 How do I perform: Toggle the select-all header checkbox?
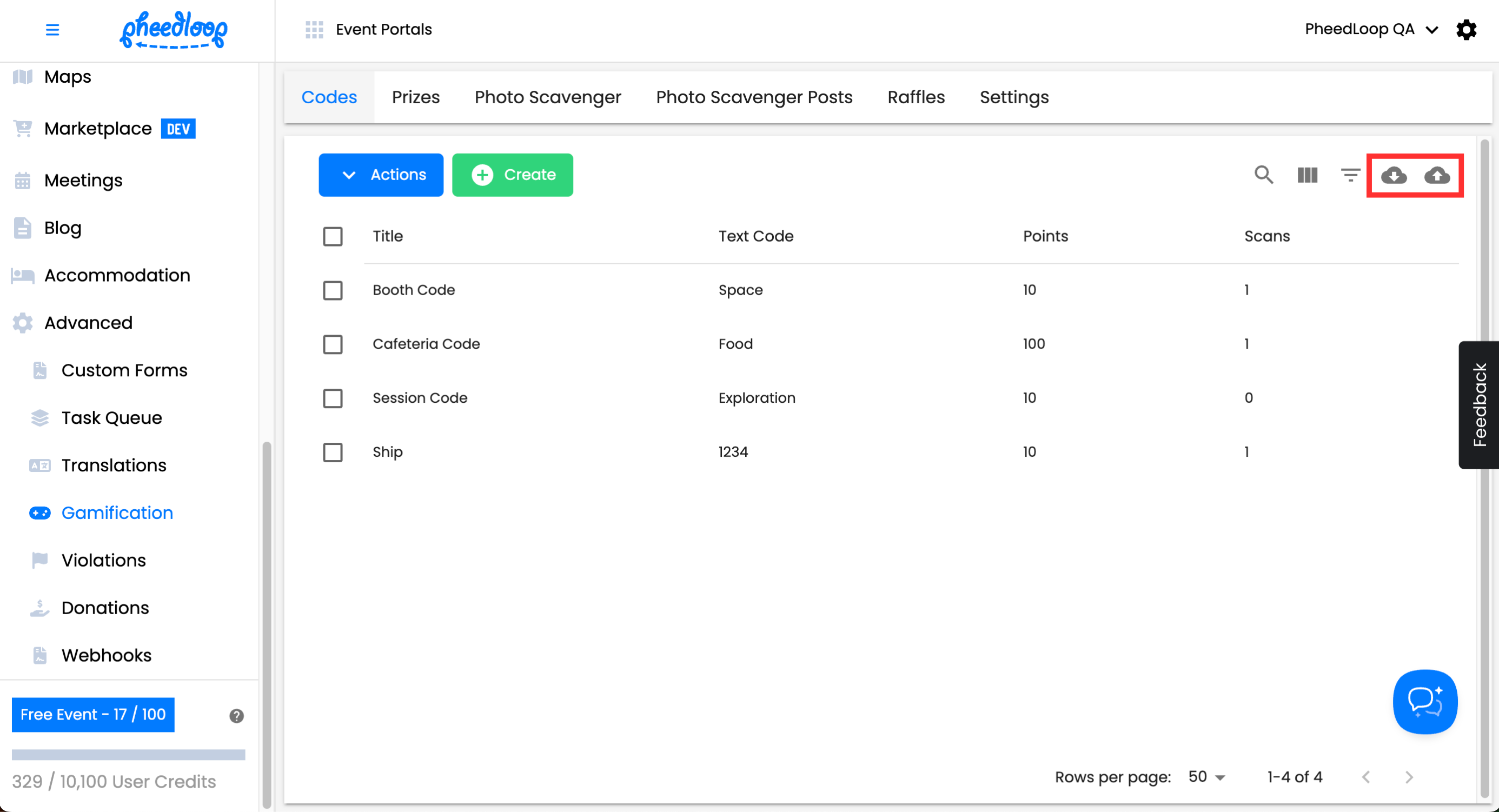(333, 236)
